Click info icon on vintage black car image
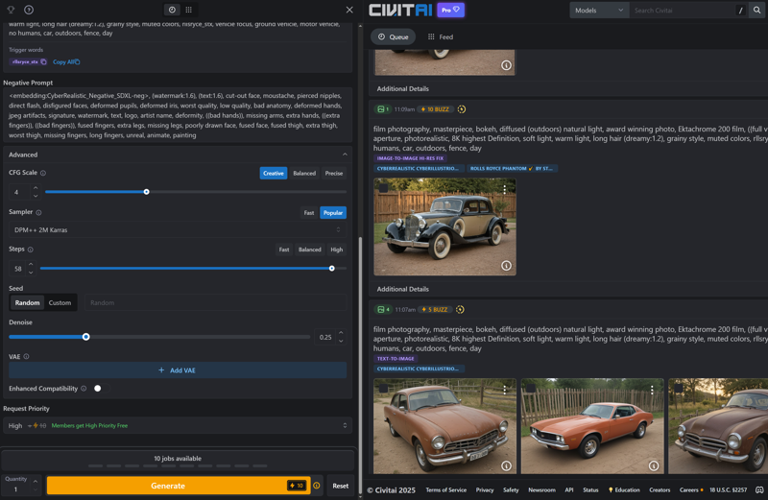 point(506,265)
